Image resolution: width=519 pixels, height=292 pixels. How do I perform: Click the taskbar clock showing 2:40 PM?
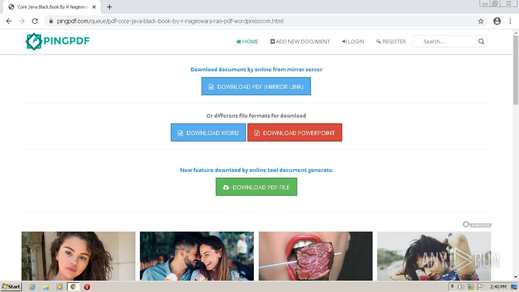[498, 287]
